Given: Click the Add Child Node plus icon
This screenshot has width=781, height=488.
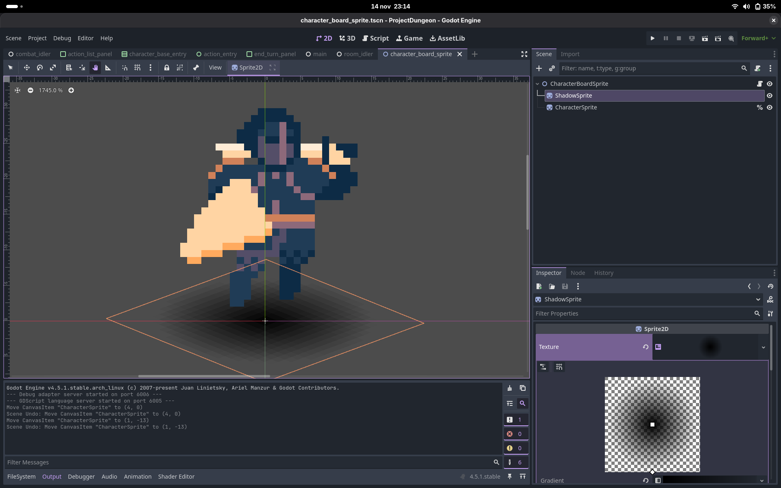Looking at the screenshot, I should [x=539, y=68].
